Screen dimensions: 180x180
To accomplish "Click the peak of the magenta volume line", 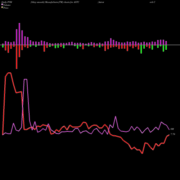I will 26,79.
